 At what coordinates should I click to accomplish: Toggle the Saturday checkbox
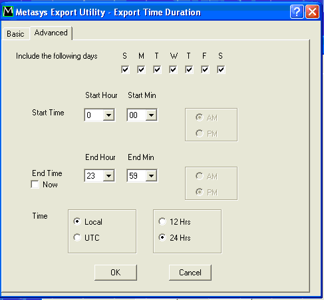click(221, 69)
